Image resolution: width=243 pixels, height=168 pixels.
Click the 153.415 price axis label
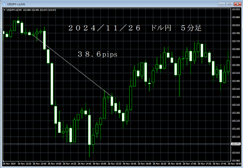click(236, 89)
